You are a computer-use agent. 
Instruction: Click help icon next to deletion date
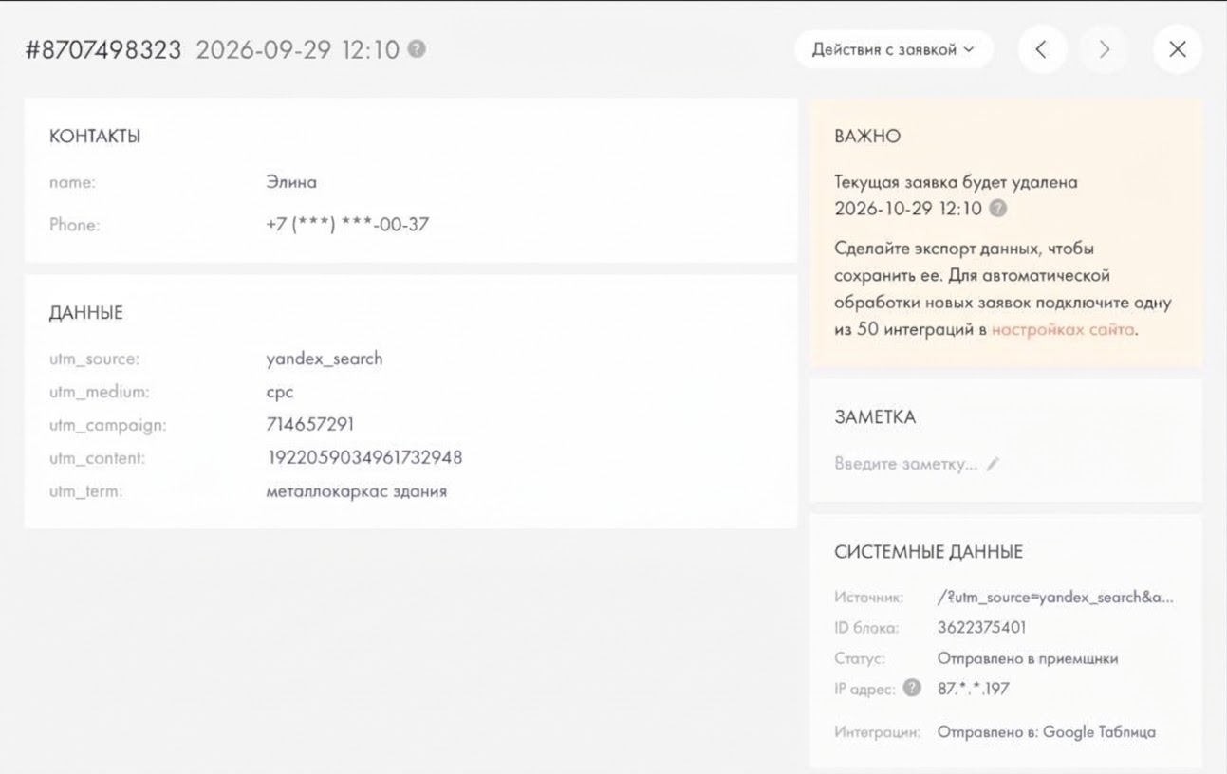[997, 209]
